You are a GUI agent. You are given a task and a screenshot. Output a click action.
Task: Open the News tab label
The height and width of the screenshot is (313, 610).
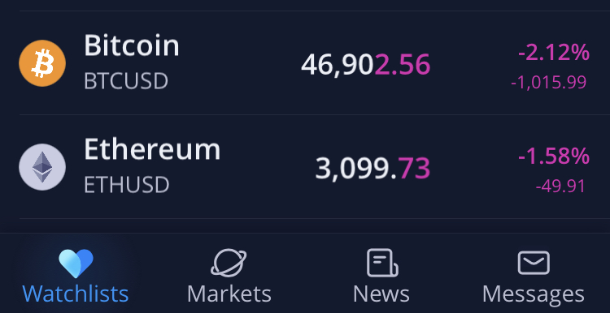coord(381,294)
